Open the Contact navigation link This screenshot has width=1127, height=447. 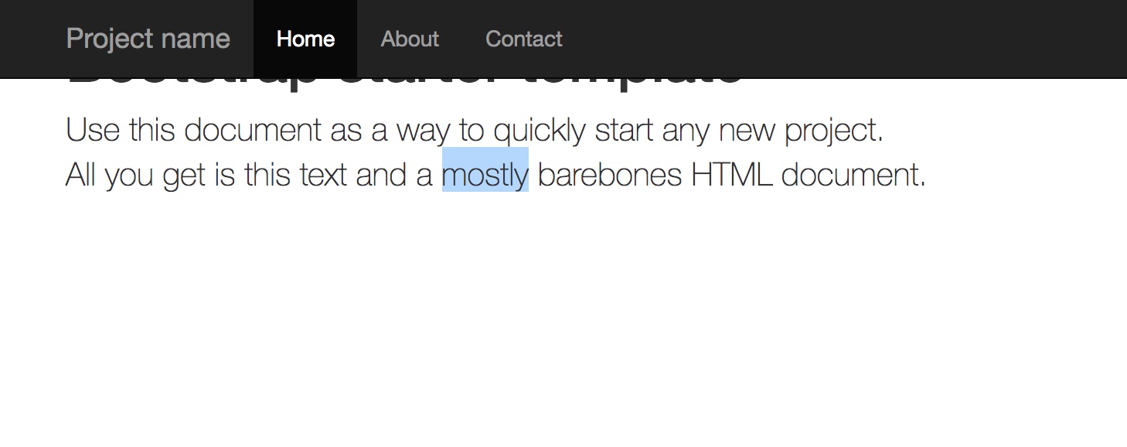click(x=523, y=39)
